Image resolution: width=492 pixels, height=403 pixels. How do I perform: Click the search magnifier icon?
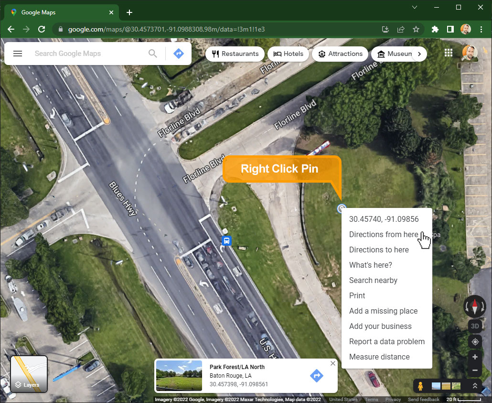pos(153,54)
